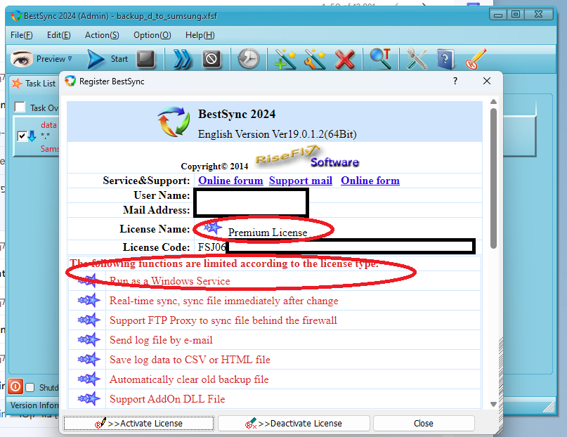Click the magnifier search icon with T

pos(380,58)
